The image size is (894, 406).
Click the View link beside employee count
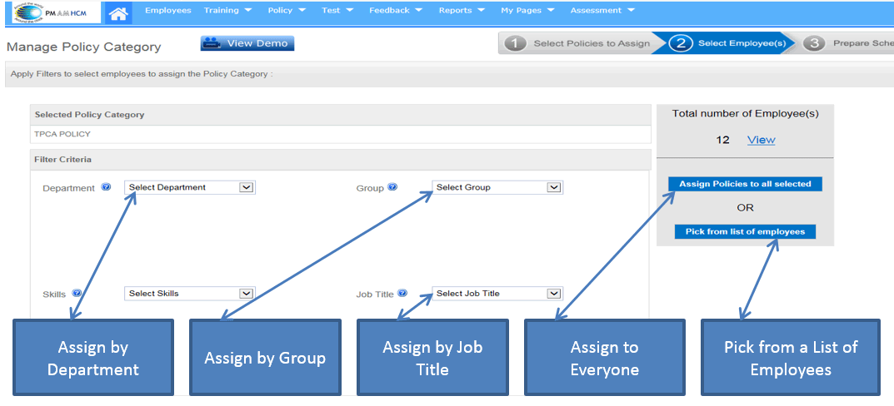[x=761, y=140]
